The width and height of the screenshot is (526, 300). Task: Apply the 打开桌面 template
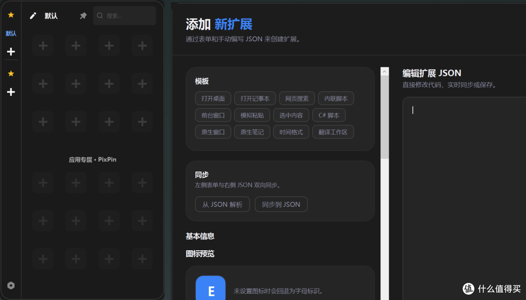(213, 98)
